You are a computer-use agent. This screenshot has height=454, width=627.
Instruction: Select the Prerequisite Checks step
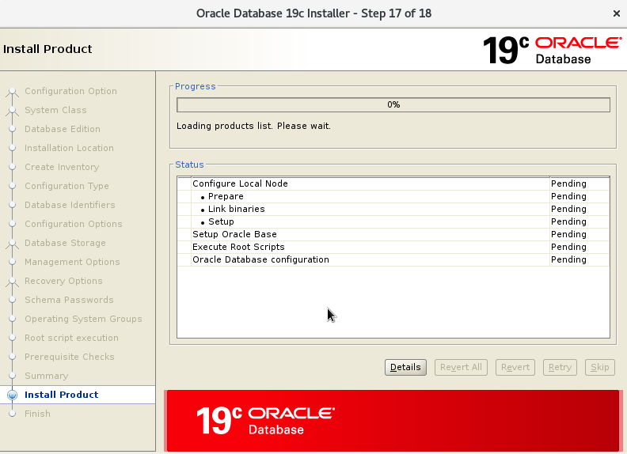[70, 357]
